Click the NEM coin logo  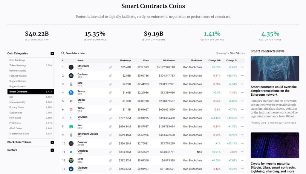click(71, 160)
